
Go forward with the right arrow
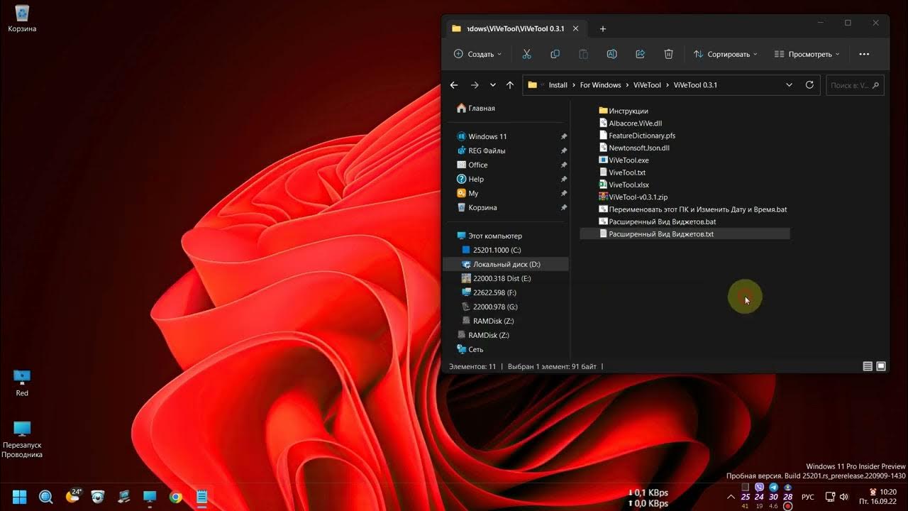pos(475,85)
